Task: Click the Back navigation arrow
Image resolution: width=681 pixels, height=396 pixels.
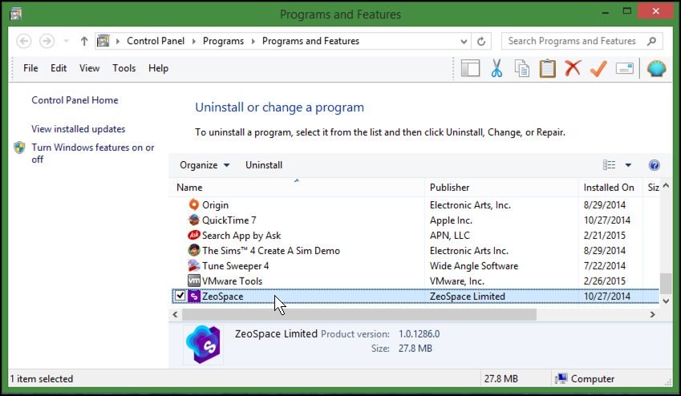Action: (x=24, y=41)
